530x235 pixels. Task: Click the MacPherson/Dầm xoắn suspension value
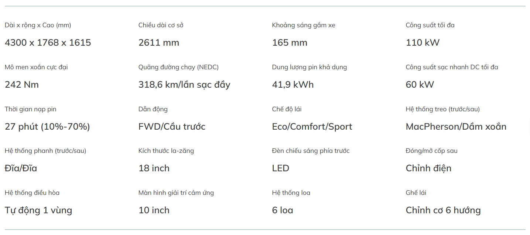coord(456,127)
